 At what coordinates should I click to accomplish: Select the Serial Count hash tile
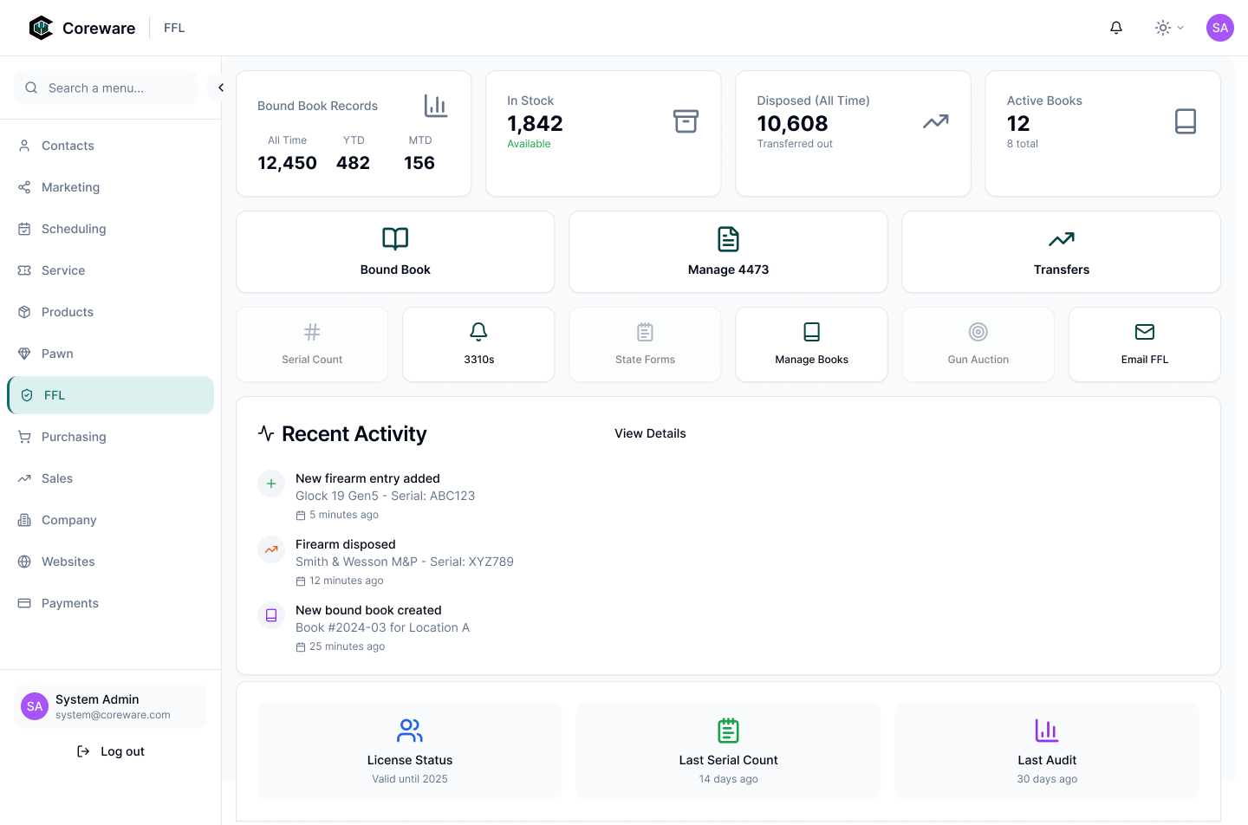click(312, 344)
